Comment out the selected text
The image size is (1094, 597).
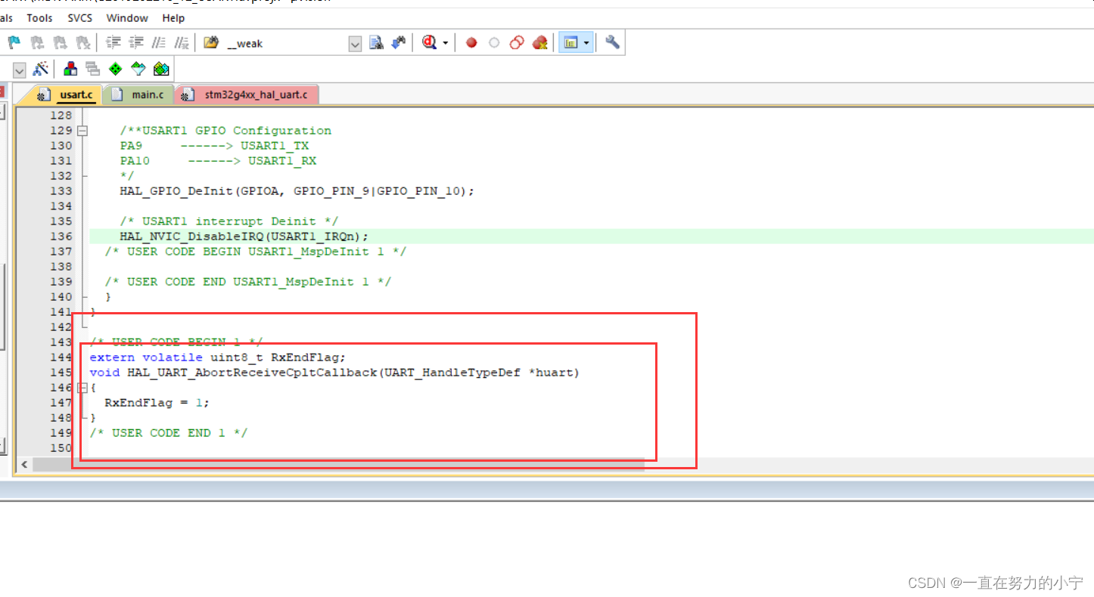159,43
